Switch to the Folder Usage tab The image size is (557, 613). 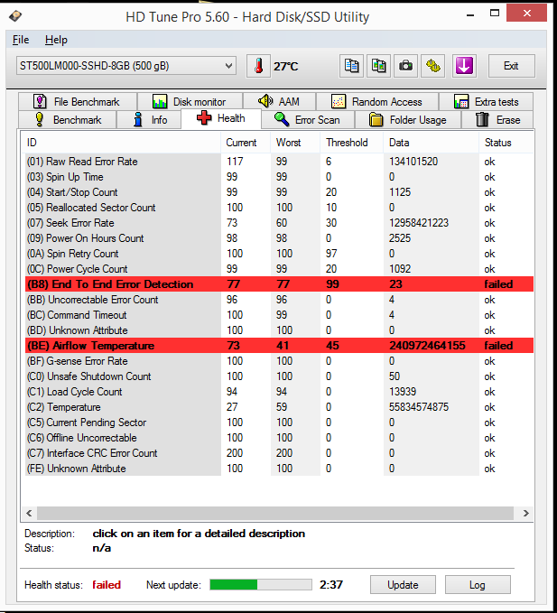[408, 120]
